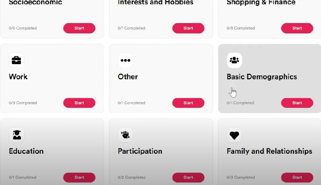Viewport: 321px width, 185px height.
Task: Select the Participation card heading
Action: coord(140,151)
